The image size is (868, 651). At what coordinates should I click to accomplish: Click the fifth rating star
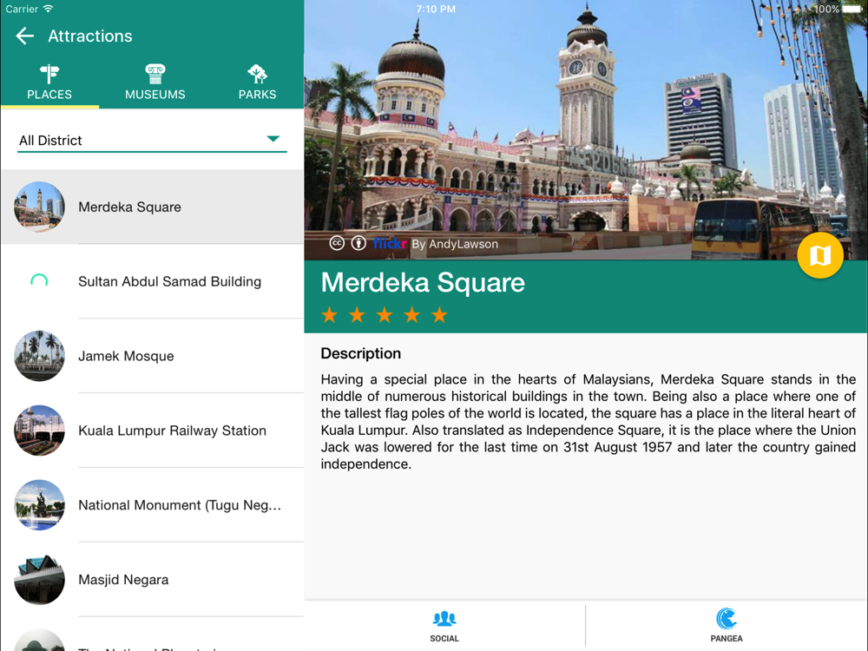pyautogui.click(x=439, y=315)
